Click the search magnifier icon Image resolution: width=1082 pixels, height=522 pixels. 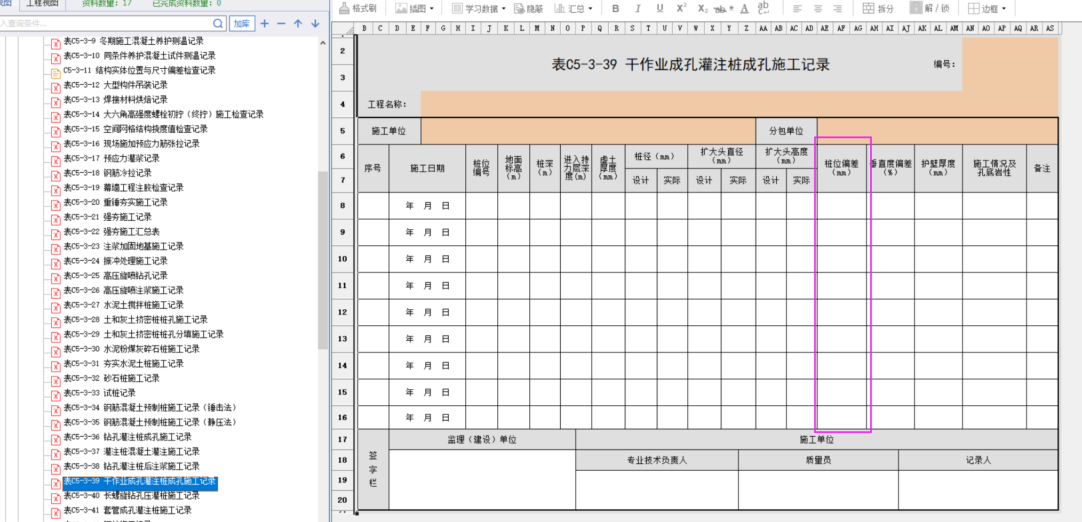[218, 23]
